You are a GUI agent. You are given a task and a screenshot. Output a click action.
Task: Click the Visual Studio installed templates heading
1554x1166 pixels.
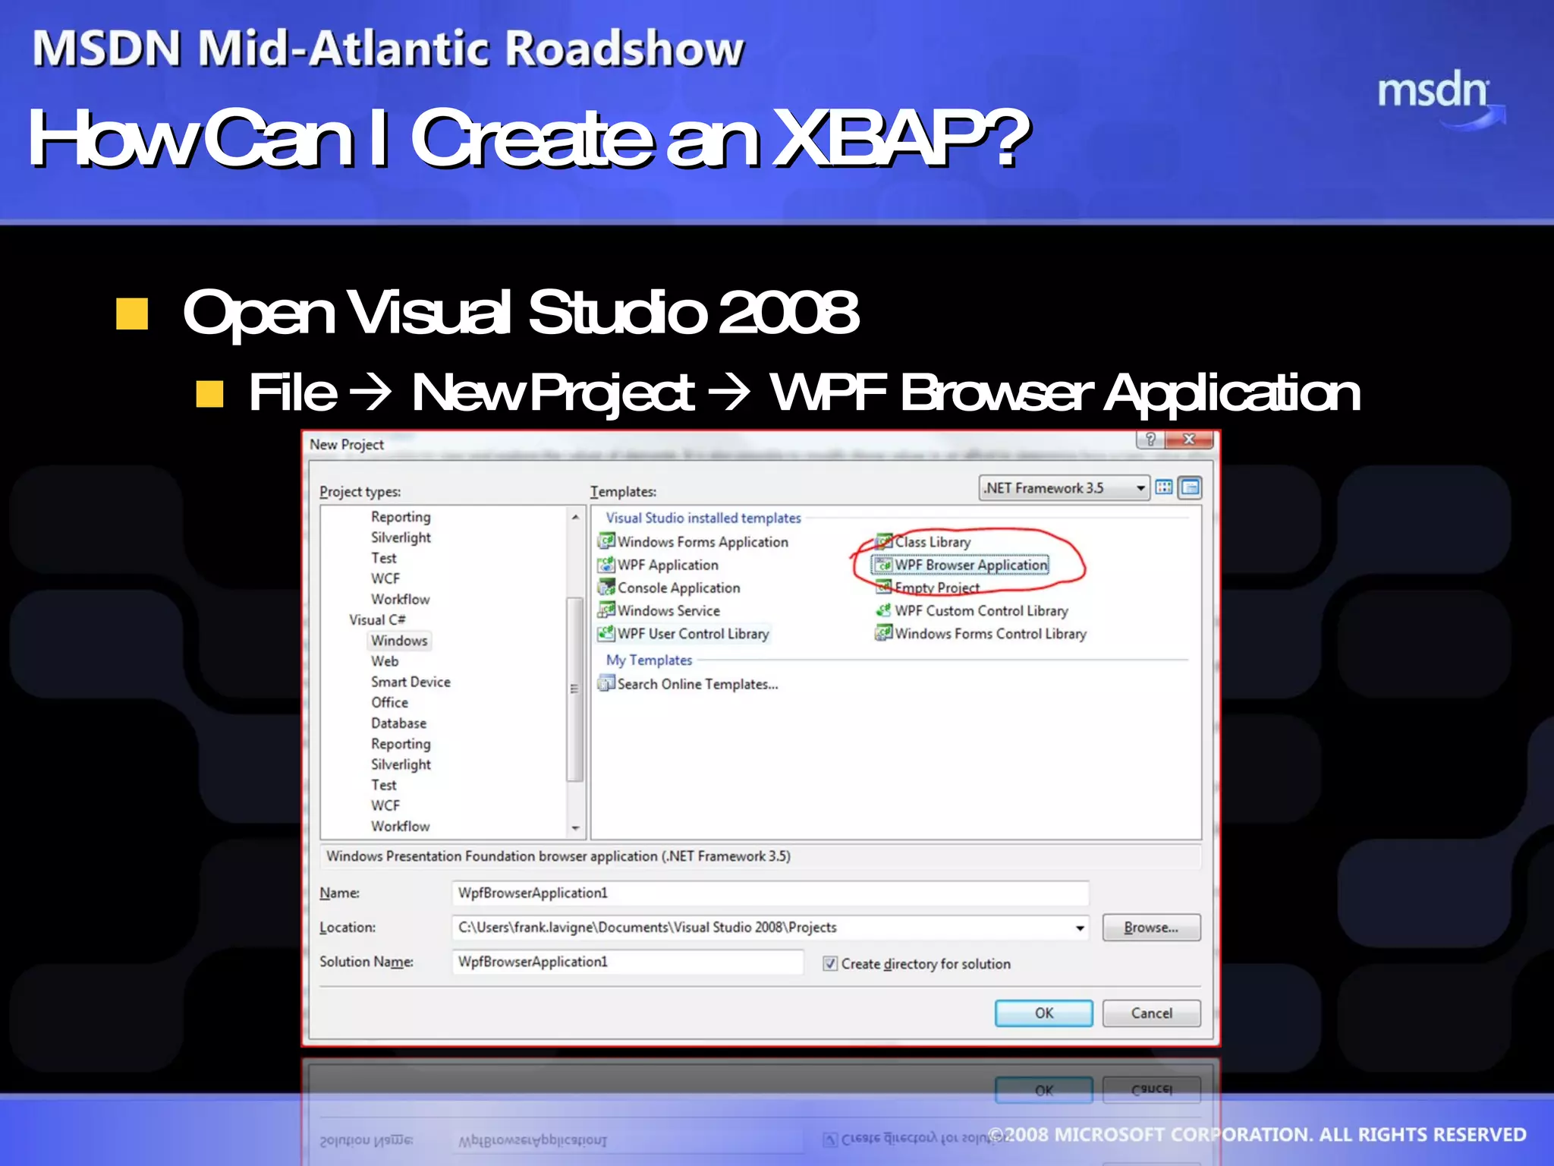703,518
